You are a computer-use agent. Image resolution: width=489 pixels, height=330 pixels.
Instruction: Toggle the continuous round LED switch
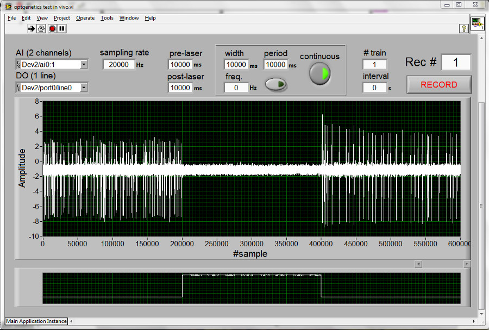(x=319, y=74)
